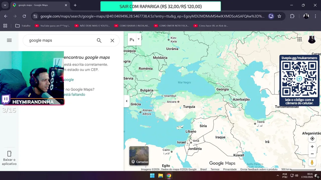
Task: Click the Geórgia country label
Action: pos(222,89)
